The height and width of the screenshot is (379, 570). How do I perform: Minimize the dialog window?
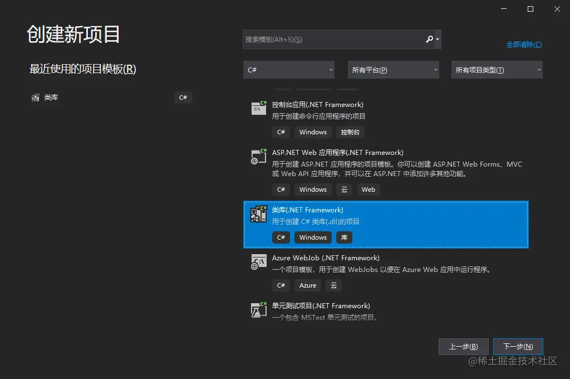pos(503,9)
